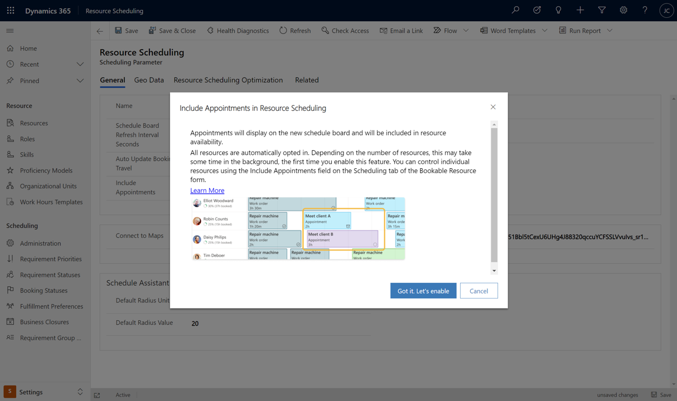Screen dimensions: 677x401
Task: Expand the Flow dropdown chevron
Action: coord(466,31)
